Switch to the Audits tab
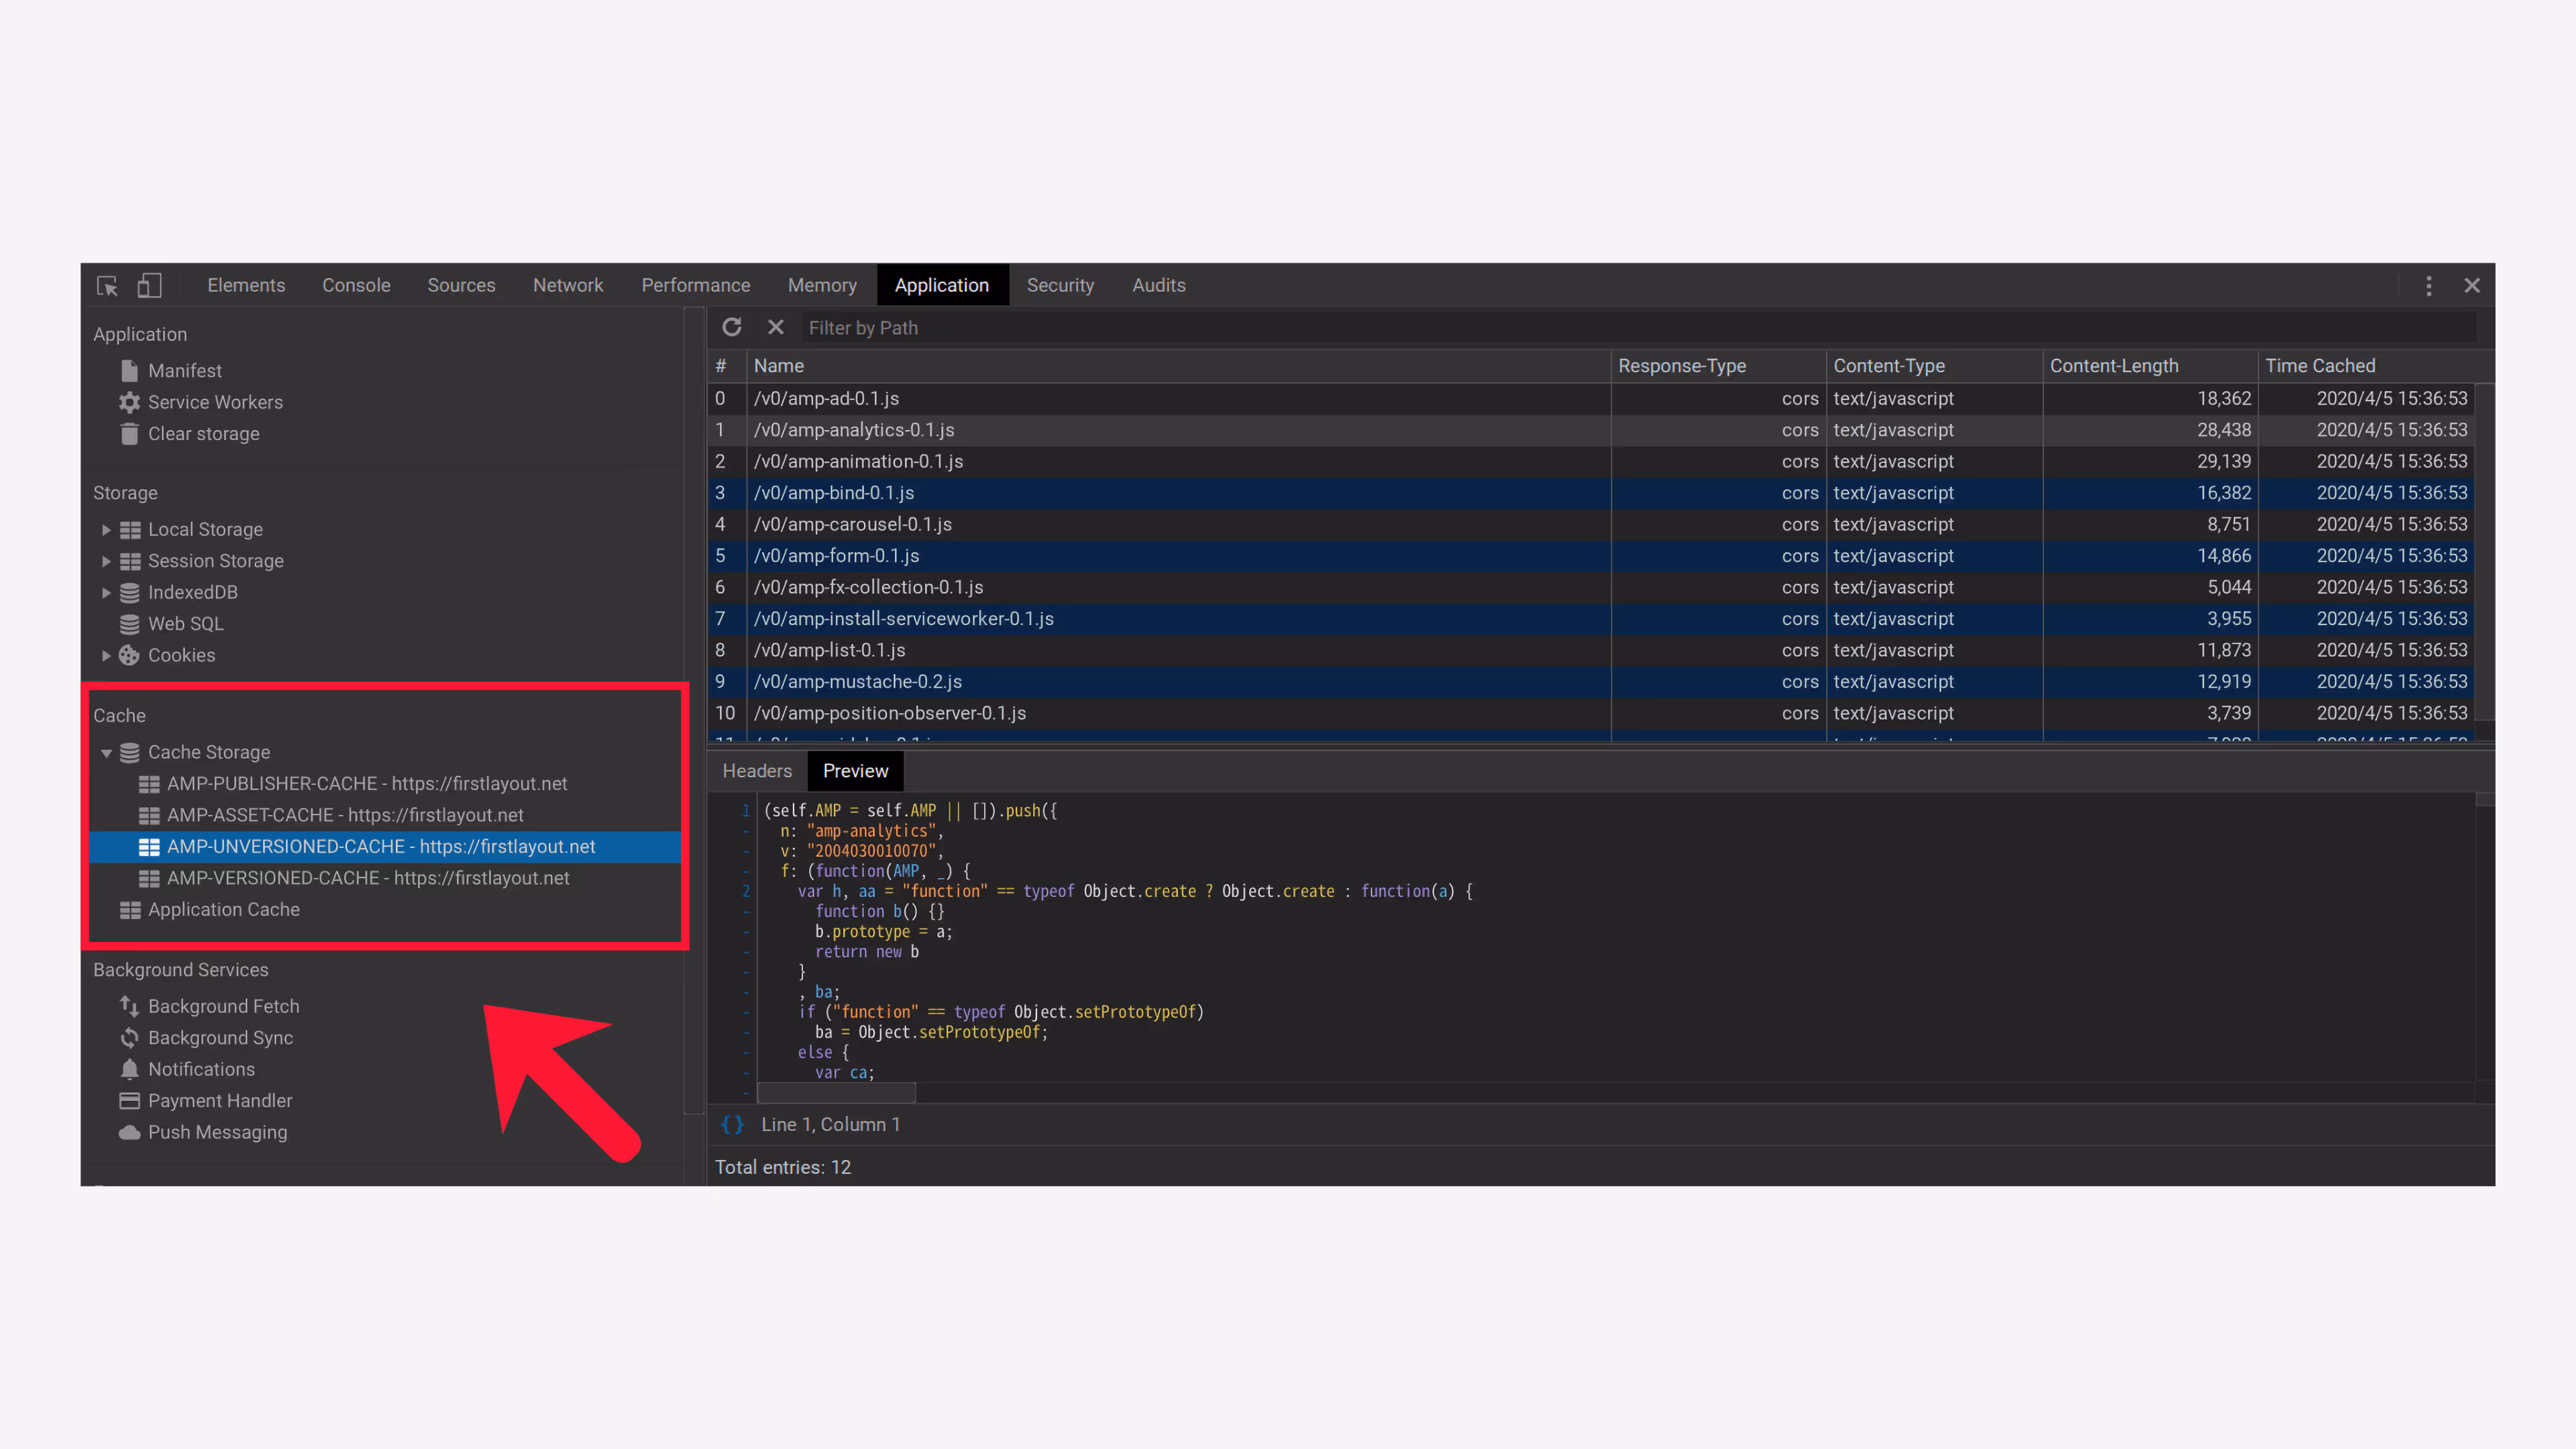This screenshot has width=2576, height=1449. point(1159,286)
